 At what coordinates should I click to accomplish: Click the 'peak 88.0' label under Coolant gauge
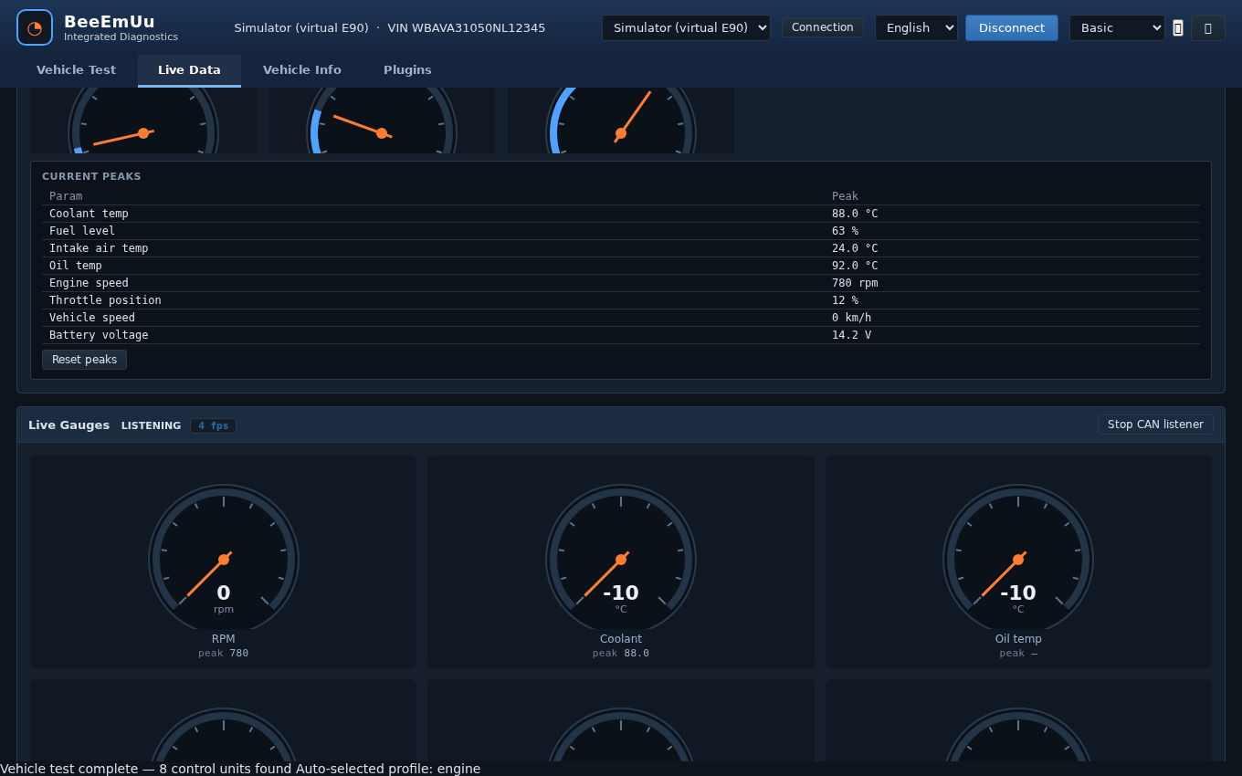coord(621,654)
